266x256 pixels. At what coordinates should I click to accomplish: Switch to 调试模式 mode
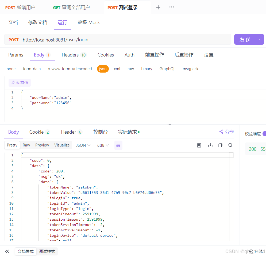point(47,251)
